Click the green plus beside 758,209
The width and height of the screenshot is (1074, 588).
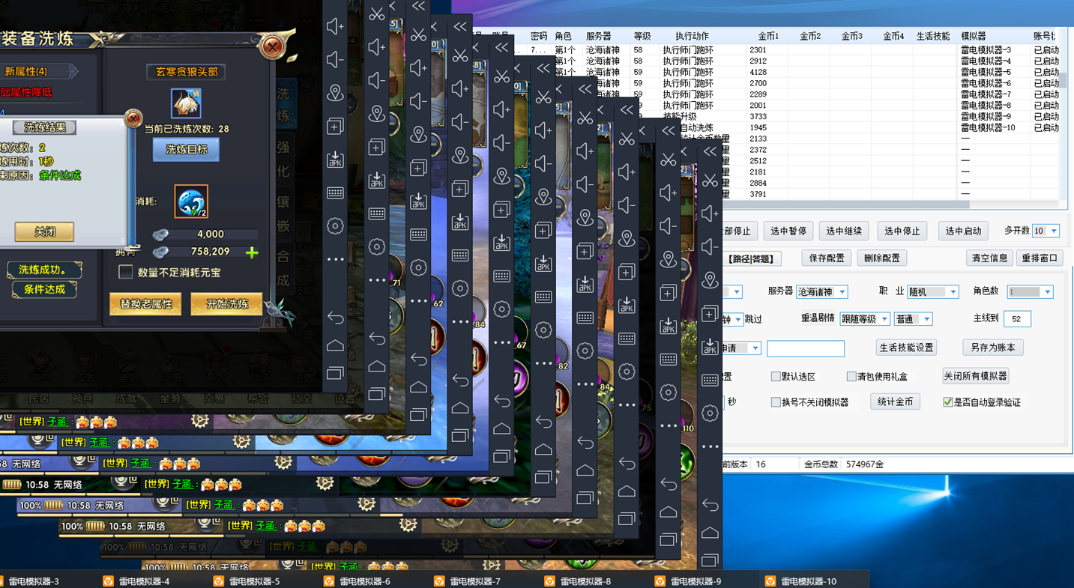252,252
